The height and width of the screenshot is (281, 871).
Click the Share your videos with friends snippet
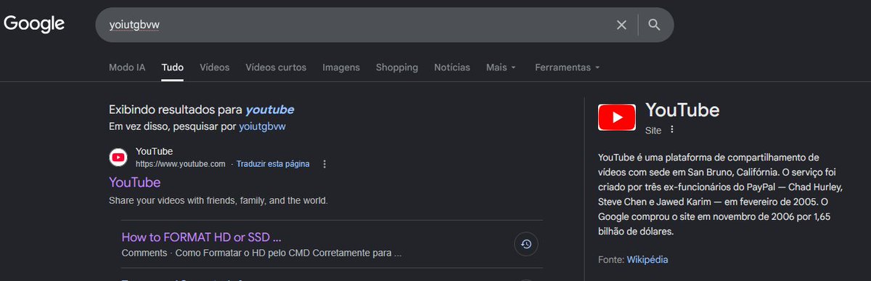218,200
